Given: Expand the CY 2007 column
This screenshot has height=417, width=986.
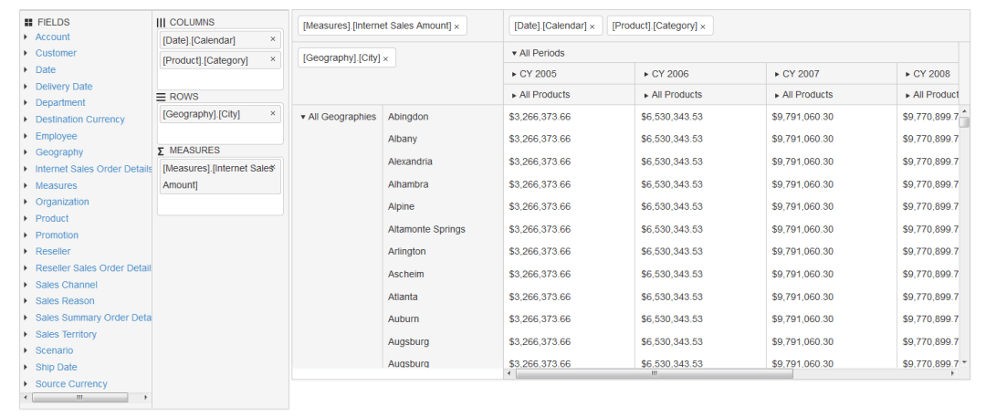Looking at the screenshot, I should click(777, 74).
